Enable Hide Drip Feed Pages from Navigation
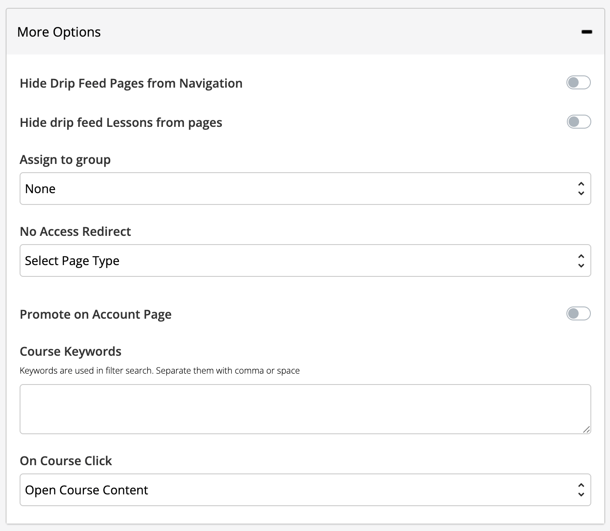The image size is (610, 531). pyautogui.click(x=578, y=82)
